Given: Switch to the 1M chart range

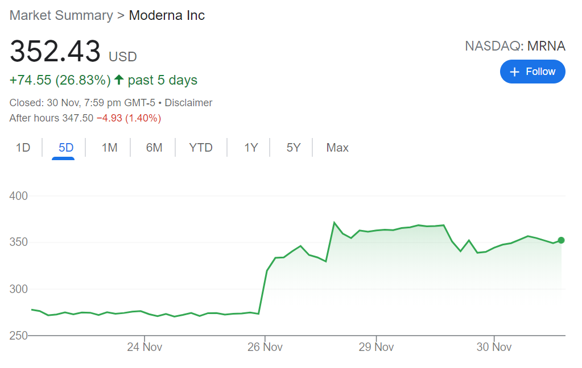Looking at the screenshot, I should point(109,148).
